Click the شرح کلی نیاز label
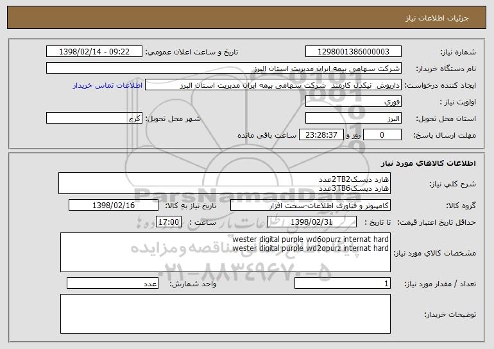494x349 pixels. 453,184
